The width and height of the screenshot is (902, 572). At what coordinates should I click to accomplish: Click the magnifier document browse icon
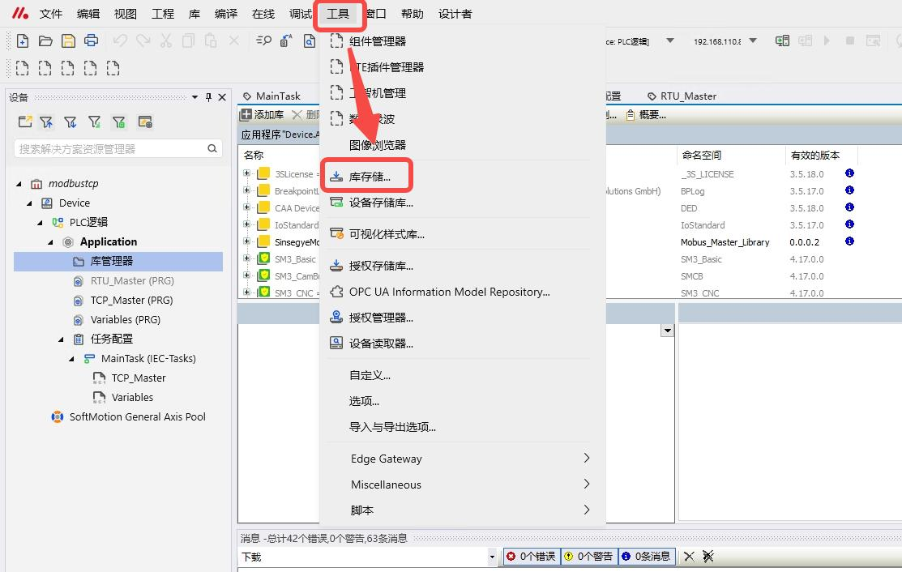coord(310,41)
